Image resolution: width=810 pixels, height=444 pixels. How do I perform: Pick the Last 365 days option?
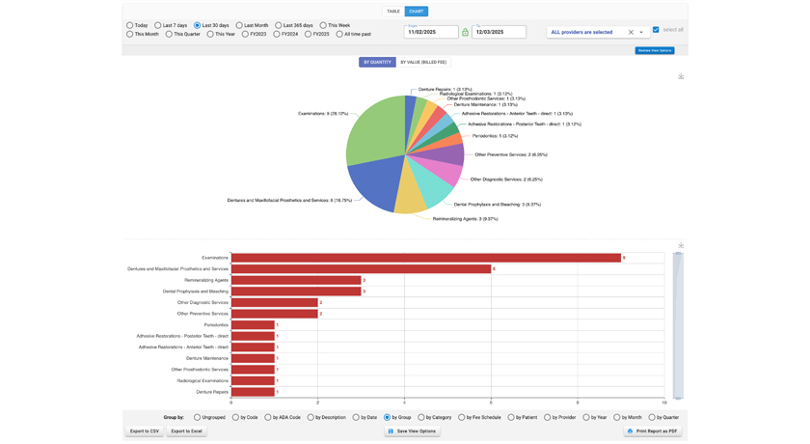279,25
